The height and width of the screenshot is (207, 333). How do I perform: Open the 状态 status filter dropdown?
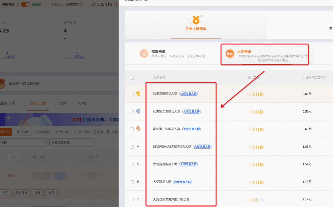[15, 157]
